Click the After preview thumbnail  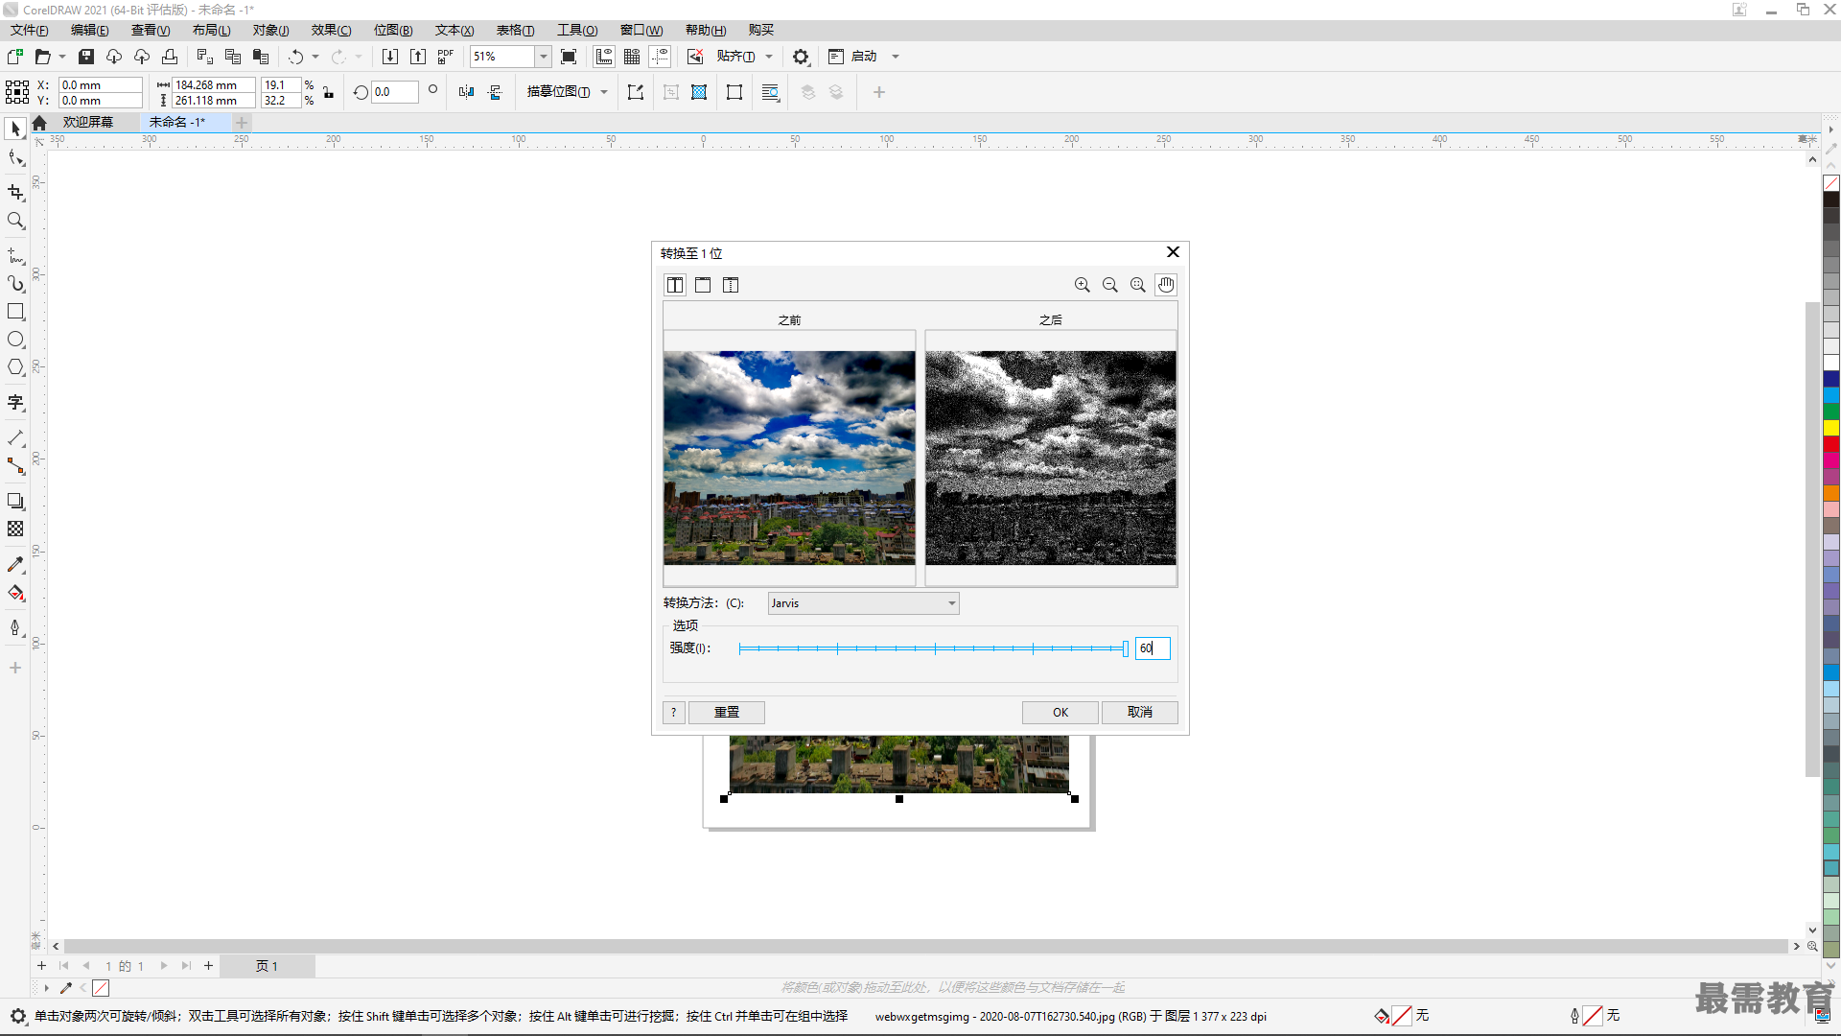[x=1051, y=458]
